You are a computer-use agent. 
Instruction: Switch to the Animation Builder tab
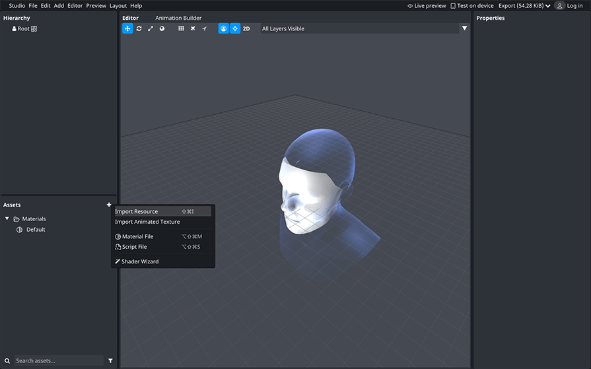pos(178,18)
